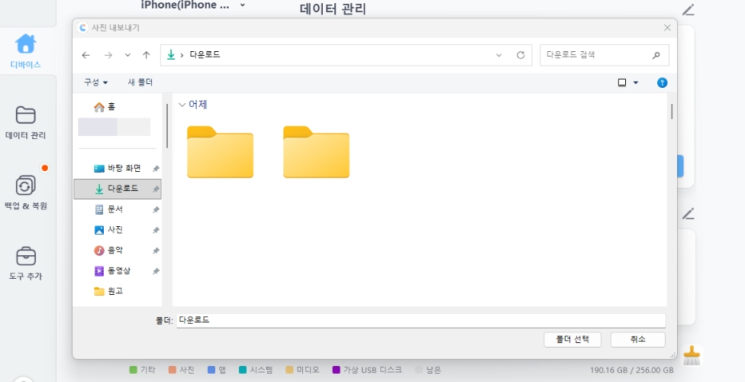
Task: Select 동영상 in the navigation pane
Action: [113, 270]
